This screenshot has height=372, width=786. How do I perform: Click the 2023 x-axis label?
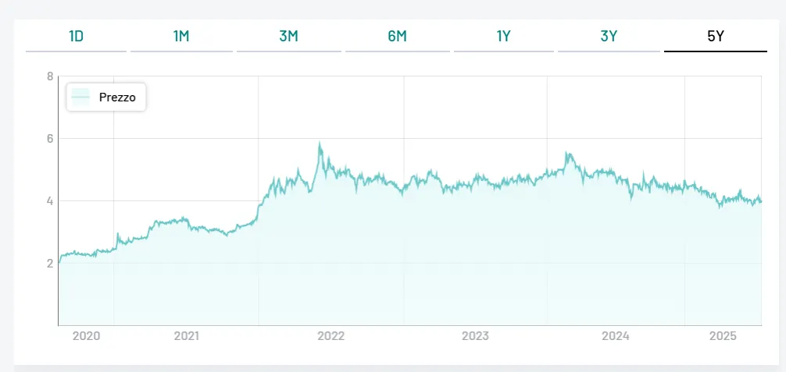(x=475, y=336)
